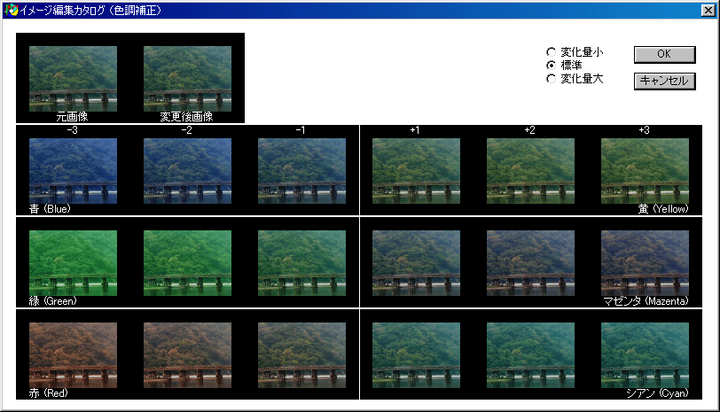Click the +3 column header
Image resolution: width=720 pixels, height=412 pixels.
point(644,130)
